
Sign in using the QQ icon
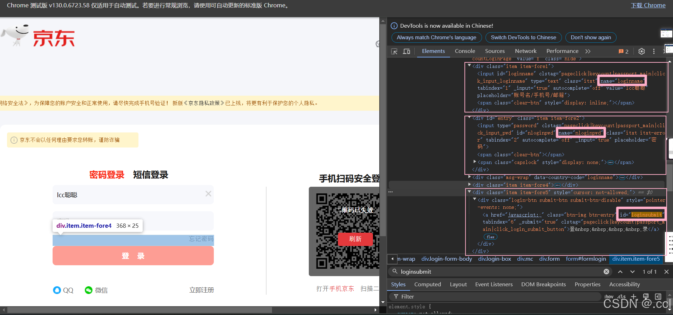click(57, 290)
